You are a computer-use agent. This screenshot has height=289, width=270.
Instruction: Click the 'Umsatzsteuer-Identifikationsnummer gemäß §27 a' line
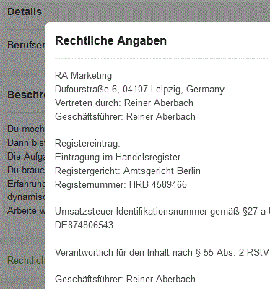coord(160,212)
